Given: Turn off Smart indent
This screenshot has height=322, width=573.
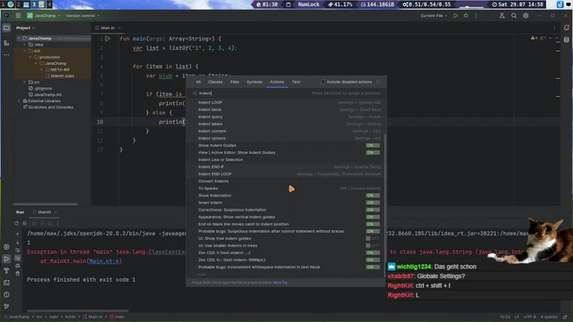Looking at the screenshot, I should click(373, 203).
